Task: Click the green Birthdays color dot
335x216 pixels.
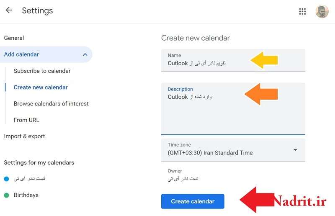Action: pyautogui.click(x=6, y=195)
